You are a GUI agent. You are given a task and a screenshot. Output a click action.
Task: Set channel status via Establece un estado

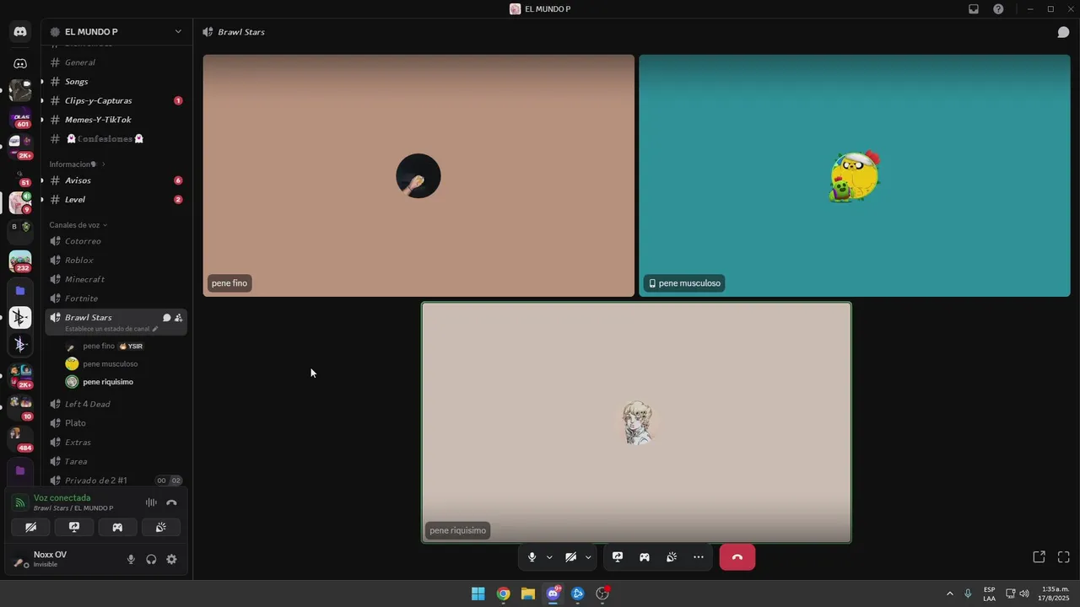pyautogui.click(x=111, y=329)
